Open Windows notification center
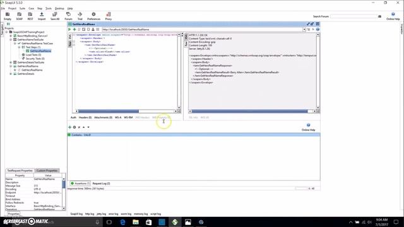This screenshot has width=404, height=227. coord(396,222)
